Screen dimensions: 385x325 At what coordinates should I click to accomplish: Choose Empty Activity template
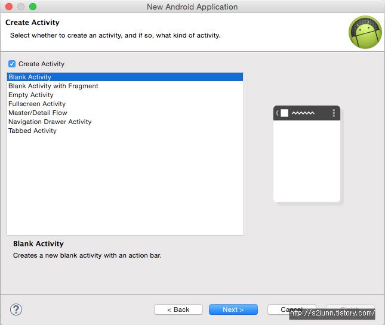point(125,95)
